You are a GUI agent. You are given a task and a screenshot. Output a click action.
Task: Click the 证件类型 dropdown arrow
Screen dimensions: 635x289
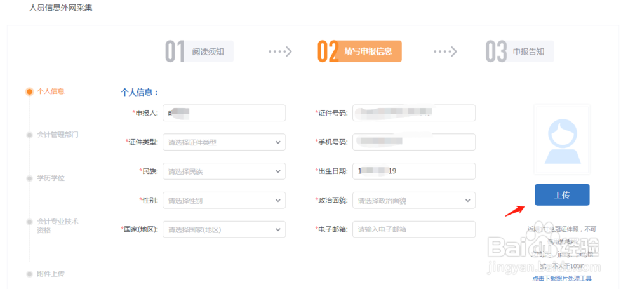(278, 142)
